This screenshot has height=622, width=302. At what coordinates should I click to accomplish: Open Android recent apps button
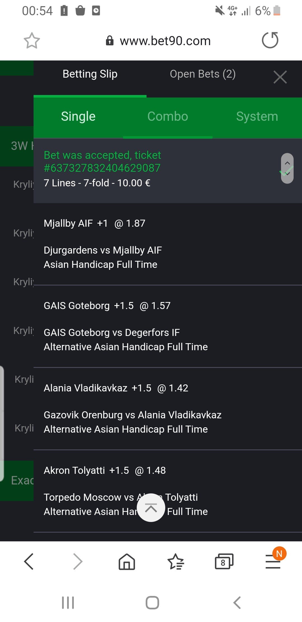[68, 602]
